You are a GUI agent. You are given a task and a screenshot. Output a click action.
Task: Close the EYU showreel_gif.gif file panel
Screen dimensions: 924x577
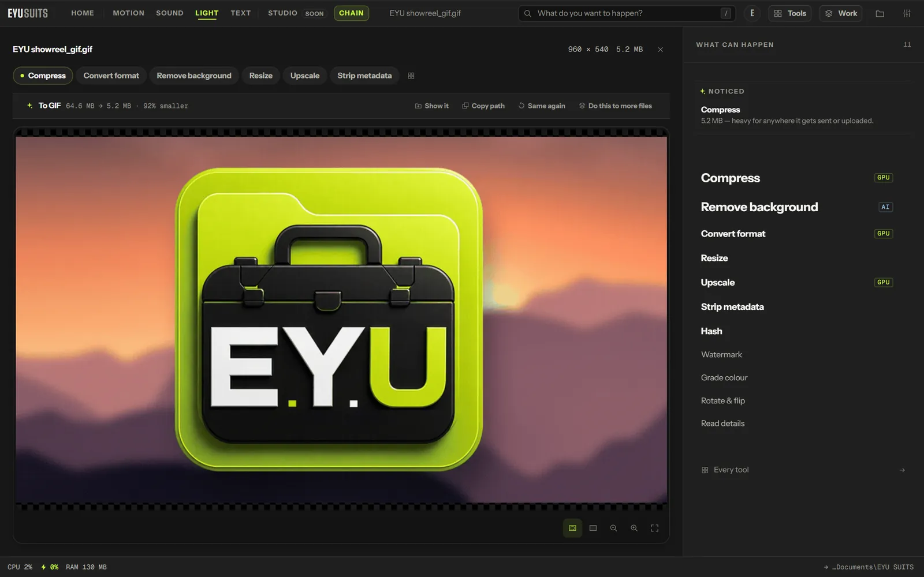pyautogui.click(x=660, y=50)
